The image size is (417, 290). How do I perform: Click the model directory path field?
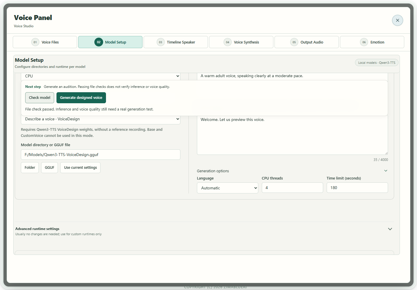tap(100, 155)
